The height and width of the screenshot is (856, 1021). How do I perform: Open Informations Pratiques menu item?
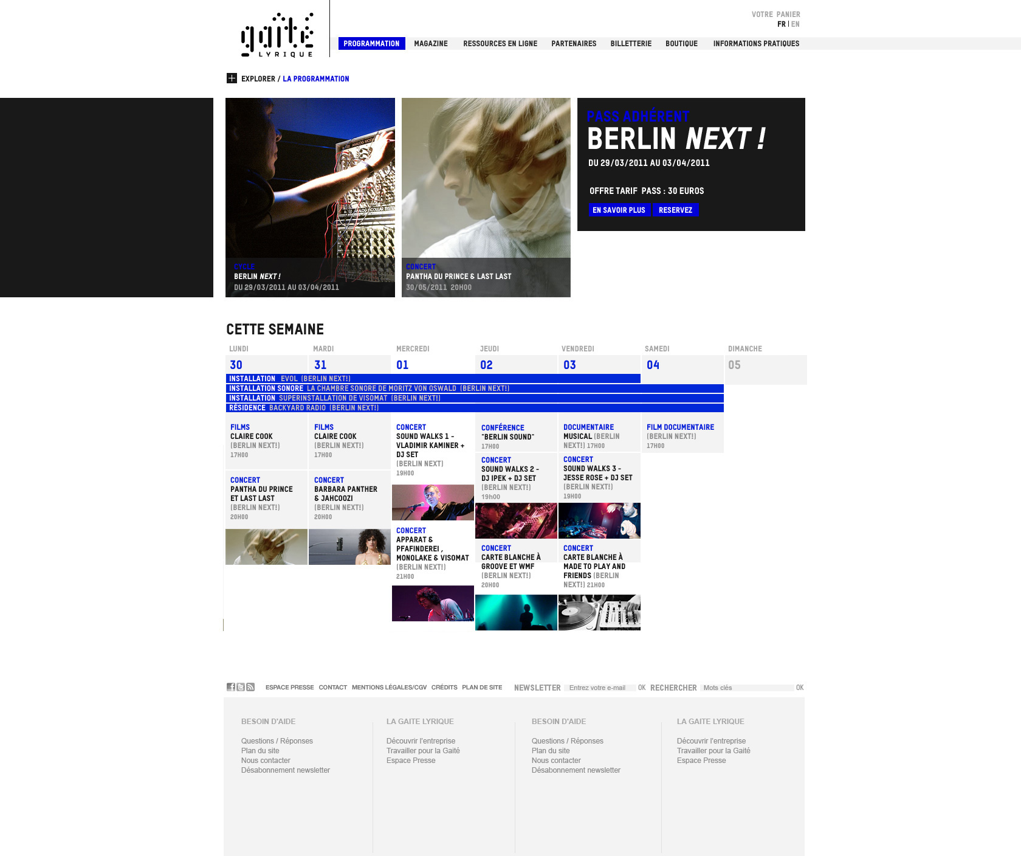(x=756, y=44)
